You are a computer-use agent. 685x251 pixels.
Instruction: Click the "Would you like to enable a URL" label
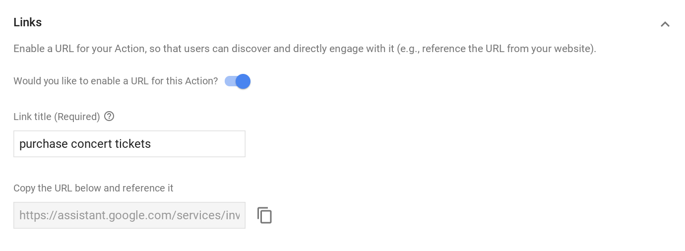[x=115, y=81]
